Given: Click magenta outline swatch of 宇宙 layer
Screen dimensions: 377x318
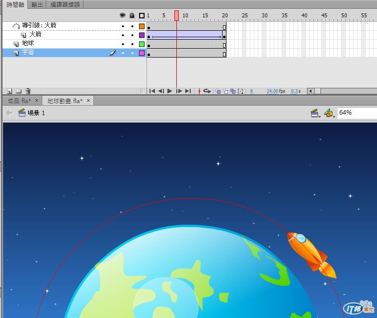Looking at the screenshot, I should 142,53.
